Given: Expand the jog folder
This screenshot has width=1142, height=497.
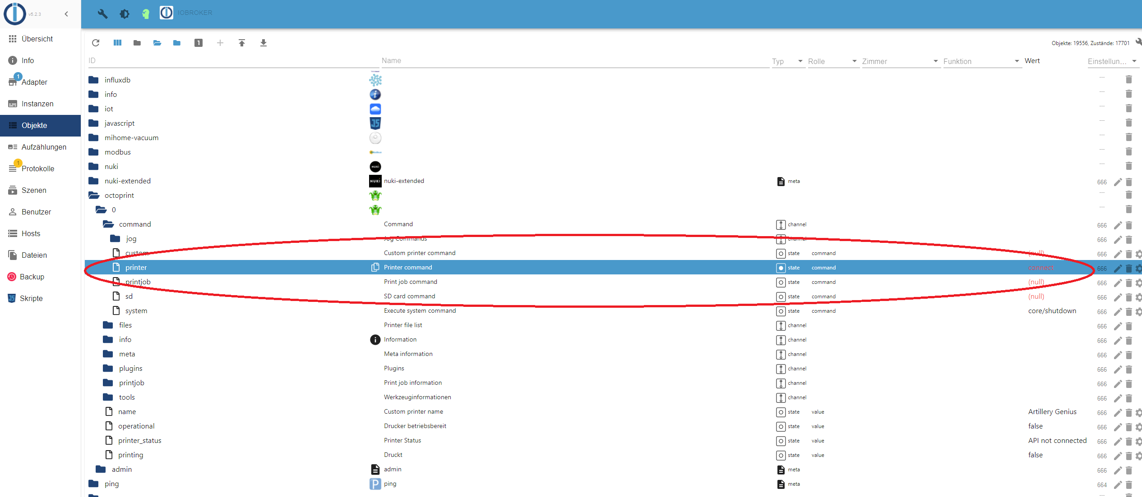Looking at the screenshot, I should click(116, 238).
